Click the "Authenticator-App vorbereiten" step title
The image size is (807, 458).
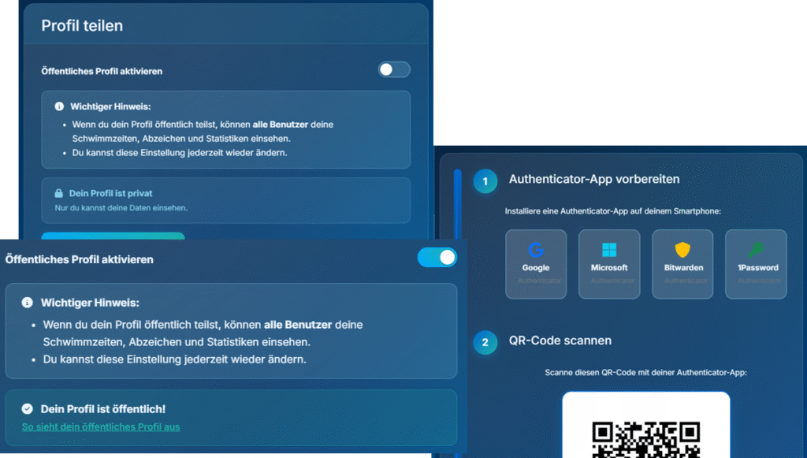pyautogui.click(x=594, y=180)
